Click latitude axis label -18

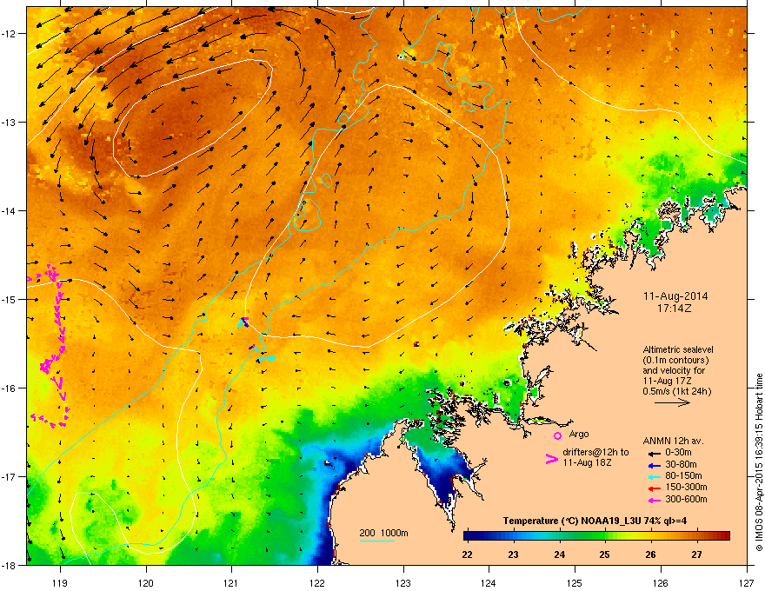point(9,565)
